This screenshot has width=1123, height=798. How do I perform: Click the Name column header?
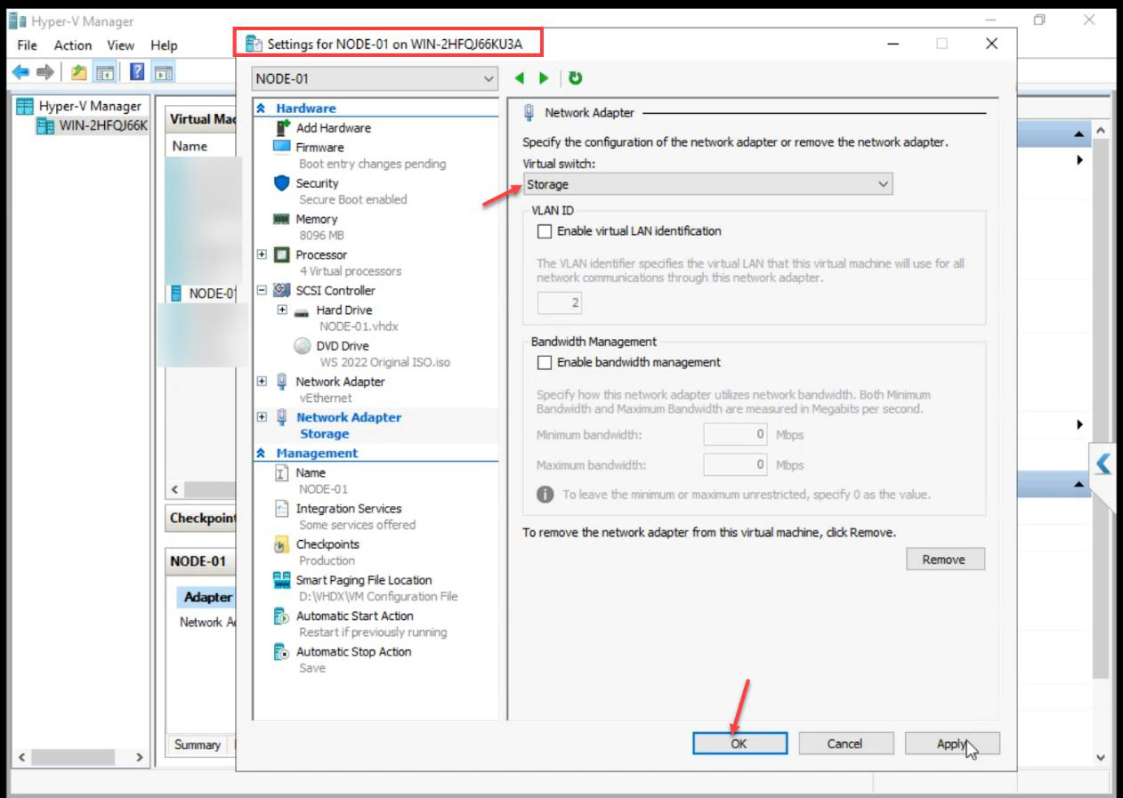(190, 146)
